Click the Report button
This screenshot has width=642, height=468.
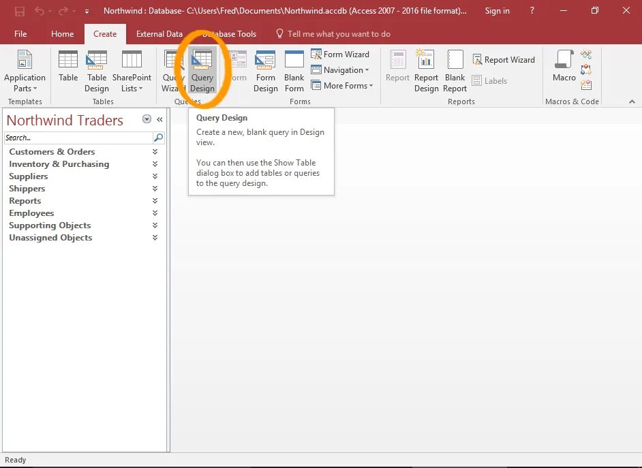pyautogui.click(x=397, y=66)
